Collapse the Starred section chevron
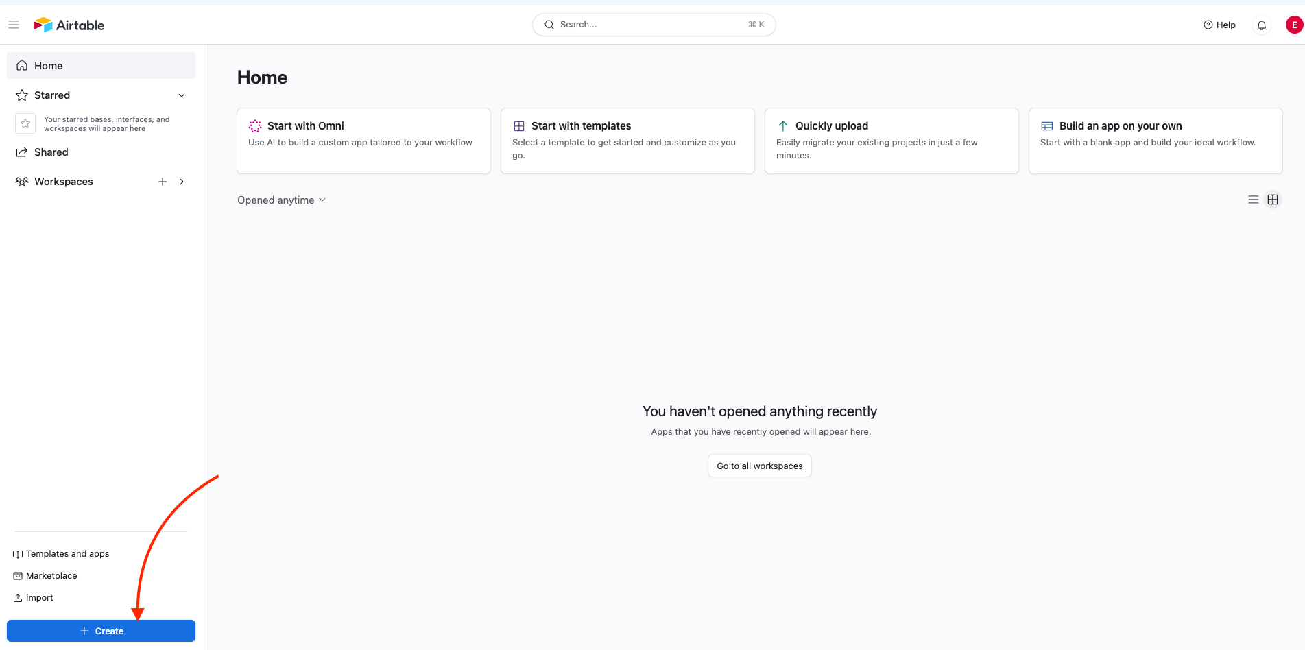Viewport: 1305px width, 650px height. coord(181,95)
